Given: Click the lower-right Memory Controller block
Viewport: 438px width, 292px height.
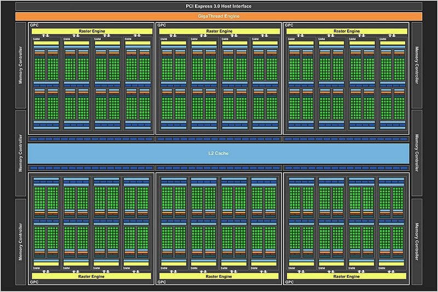Looking at the screenshot, I should click(x=417, y=242).
